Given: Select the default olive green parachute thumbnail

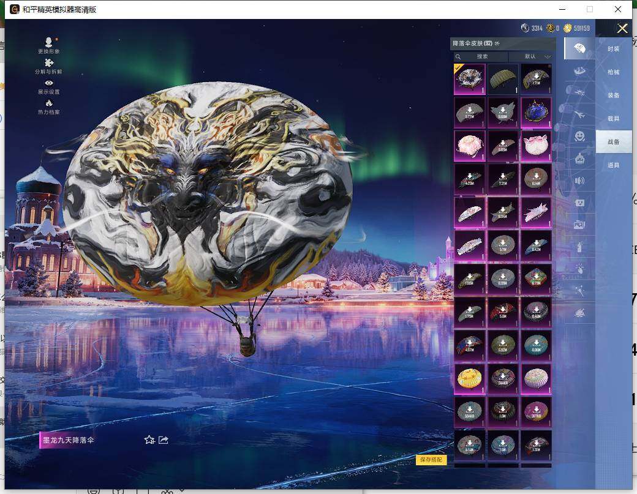Looking at the screenshot, I should (x=503, y=79).
